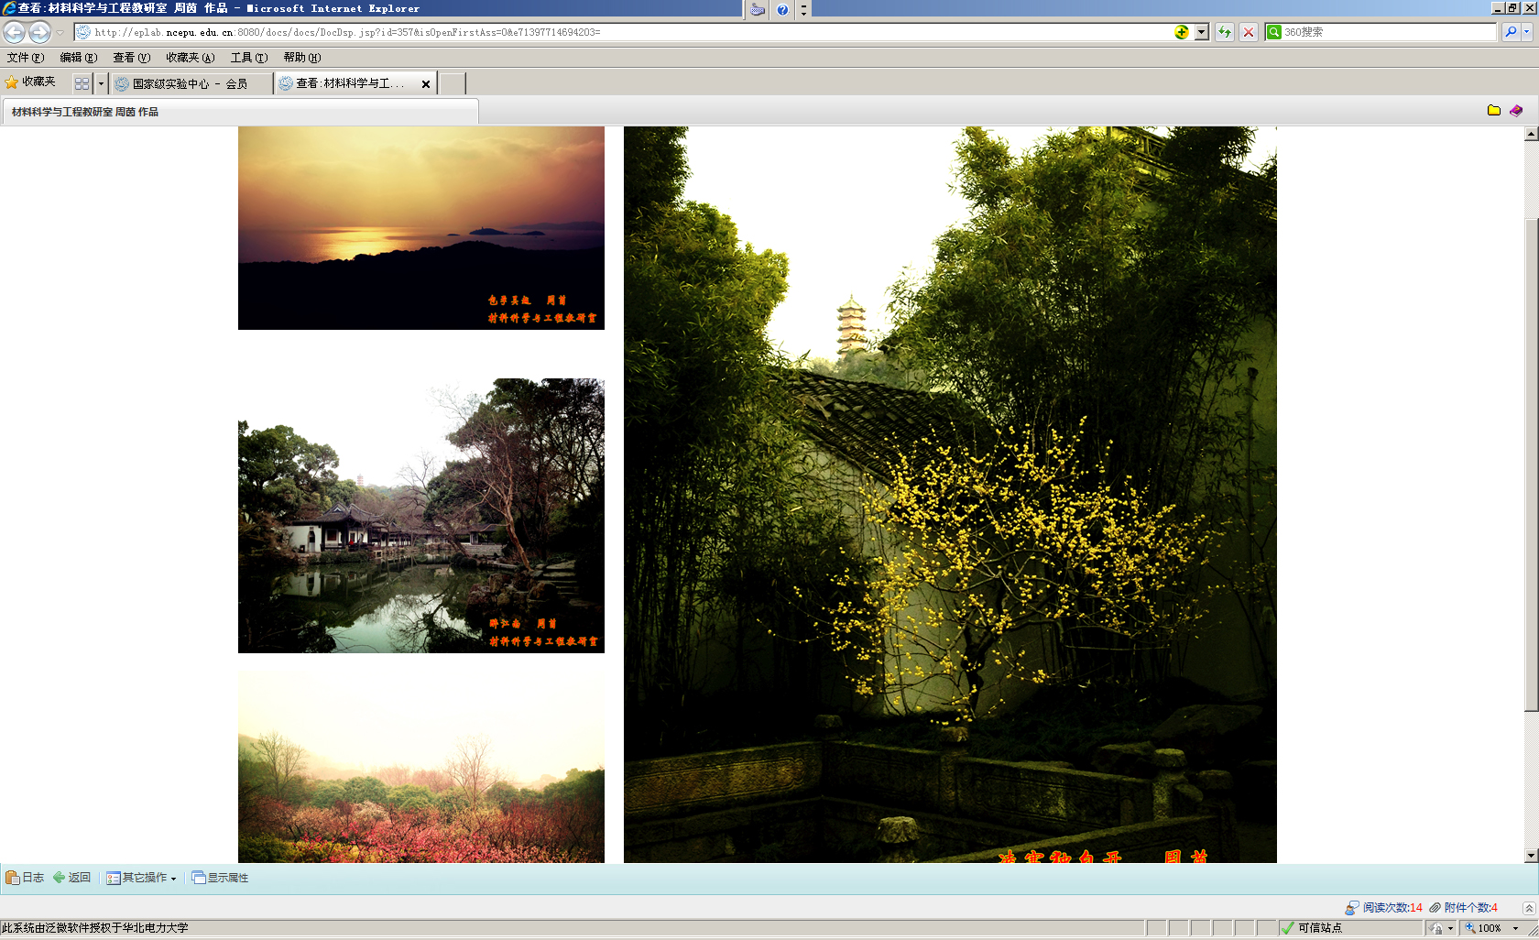Click the 返回 return button
The image size is (1539, 940).
[x=72, y=878]
